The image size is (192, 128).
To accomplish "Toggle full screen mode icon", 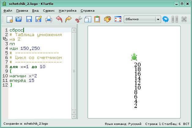I will pyautogui.click(x=117, y=19).
